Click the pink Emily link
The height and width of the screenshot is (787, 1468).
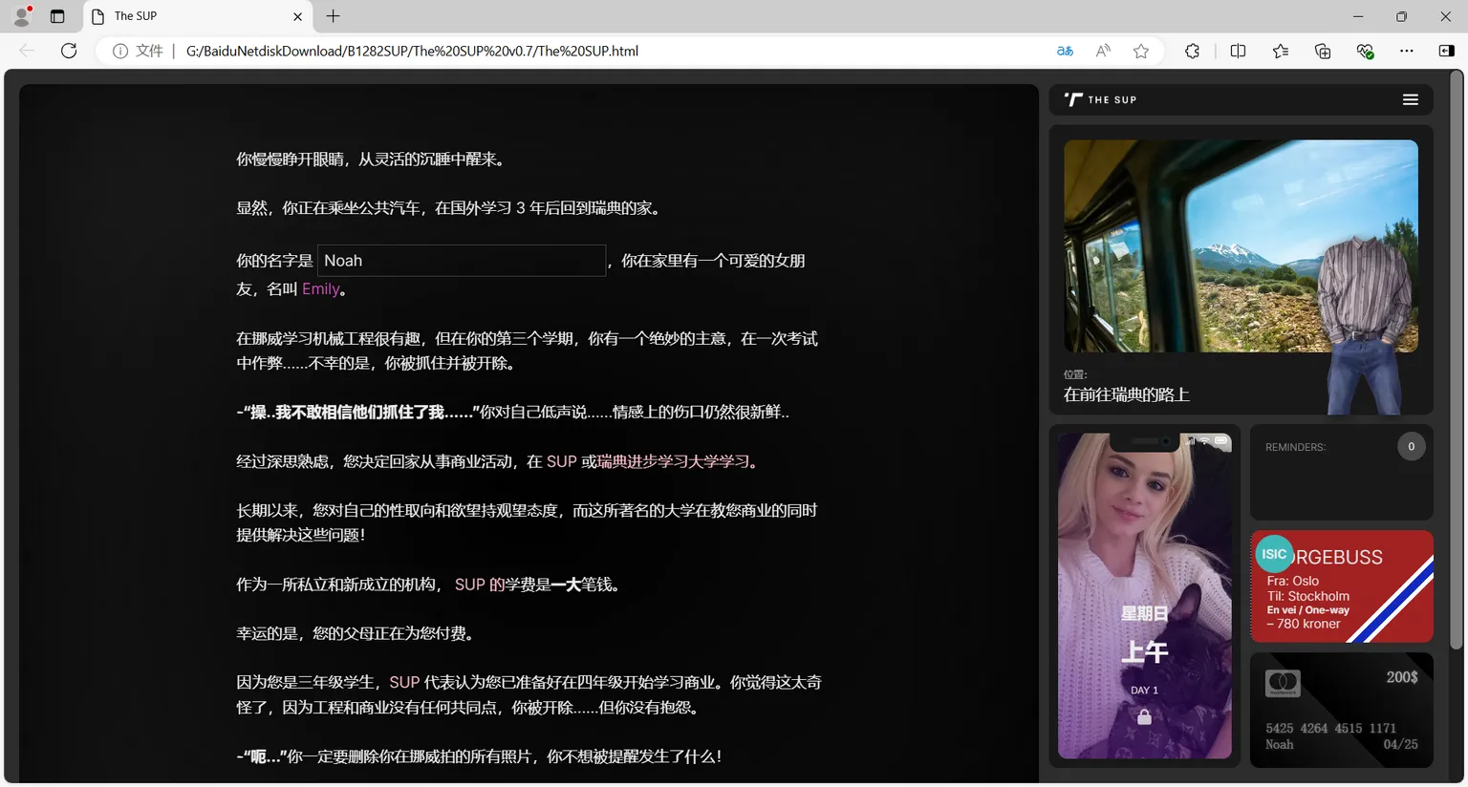[x=320, y=289]
